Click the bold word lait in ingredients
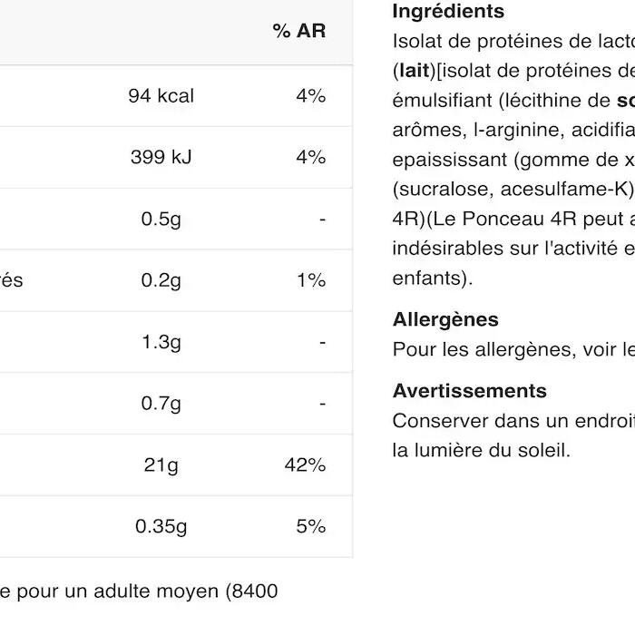This screenshot has height=635, width=635. pos(414,70)
